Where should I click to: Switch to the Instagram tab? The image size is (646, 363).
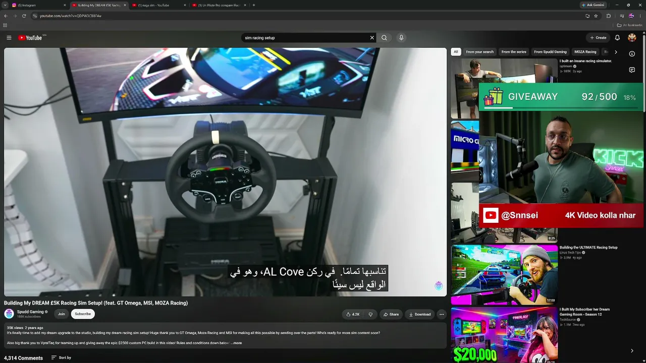[38, 5]
